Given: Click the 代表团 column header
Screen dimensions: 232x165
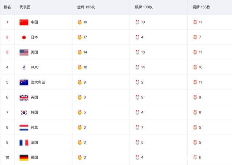Looking at the screenshot, I should click(x=25, y=7).
